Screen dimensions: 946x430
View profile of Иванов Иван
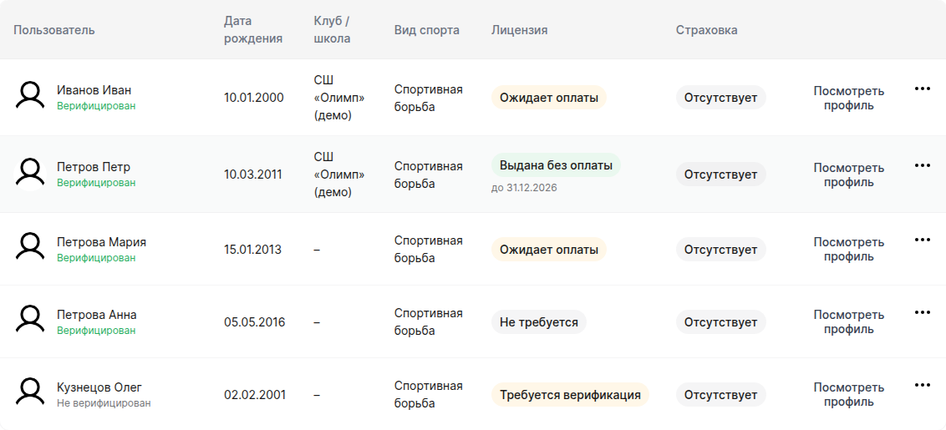click(x=849, y=99)
